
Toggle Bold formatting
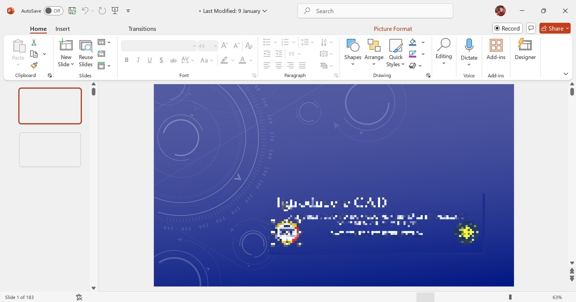coord(127,60)
